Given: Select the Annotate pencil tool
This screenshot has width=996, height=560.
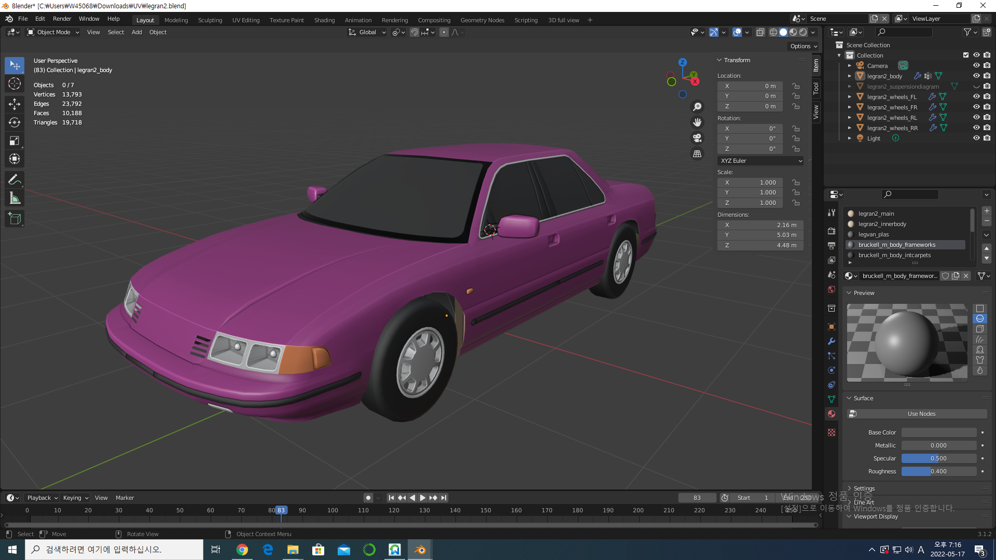Looking at the screenshot, I should 15,179.
